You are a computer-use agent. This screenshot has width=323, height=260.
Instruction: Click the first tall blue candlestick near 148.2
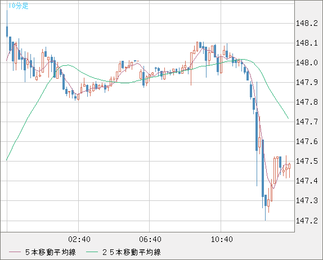(7, 31)
